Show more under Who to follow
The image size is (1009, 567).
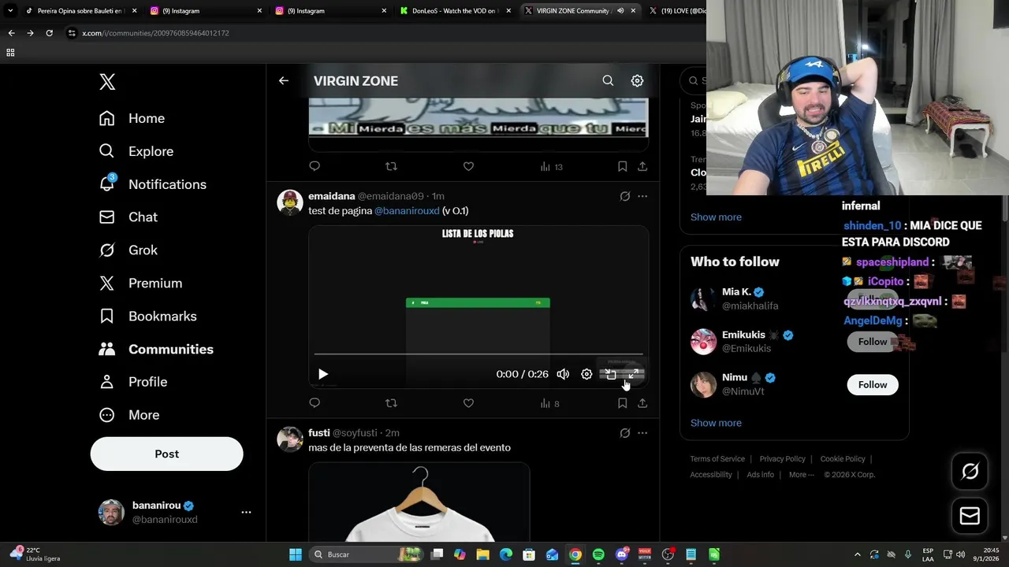pos(716,423)
